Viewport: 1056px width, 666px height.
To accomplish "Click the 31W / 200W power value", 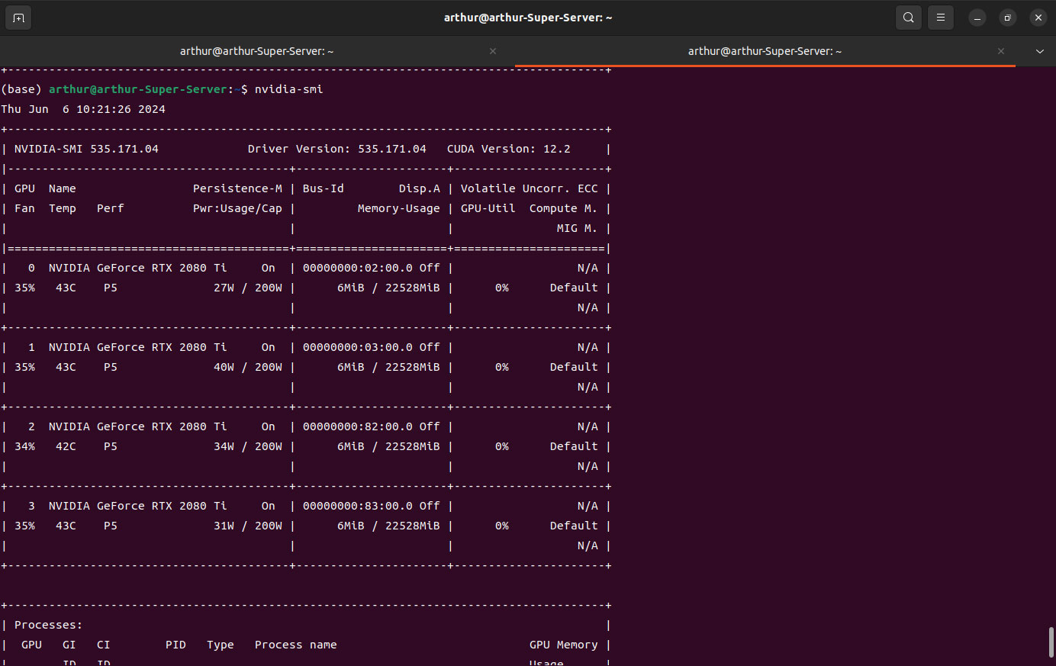I will 247,526.
